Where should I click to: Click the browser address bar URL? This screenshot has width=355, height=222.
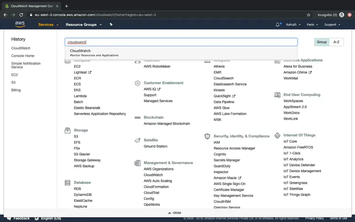[x=95, y=15]
